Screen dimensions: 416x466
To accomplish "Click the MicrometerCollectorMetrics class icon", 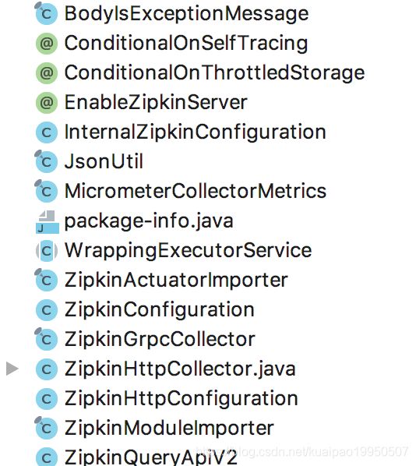I will tap(46, 191).
